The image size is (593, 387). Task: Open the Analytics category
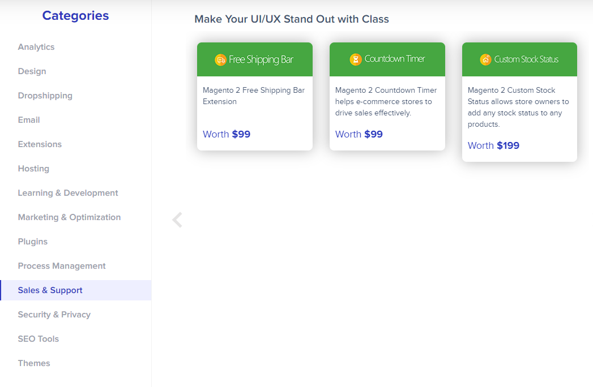coord(36,47)
